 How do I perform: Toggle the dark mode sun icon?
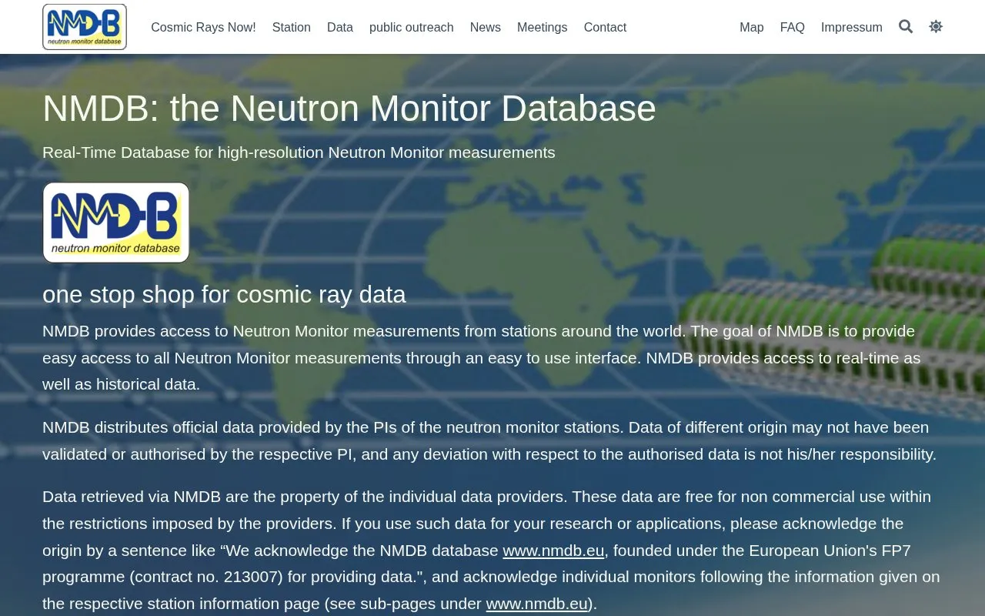click(x=936, y=27)
